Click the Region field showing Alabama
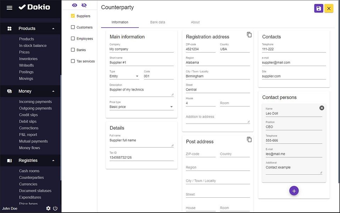 point(218,62)
